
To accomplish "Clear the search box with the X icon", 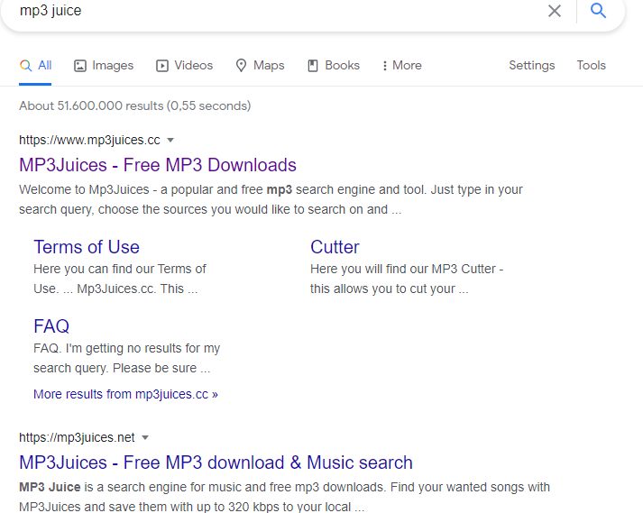I will pos(555,11).
